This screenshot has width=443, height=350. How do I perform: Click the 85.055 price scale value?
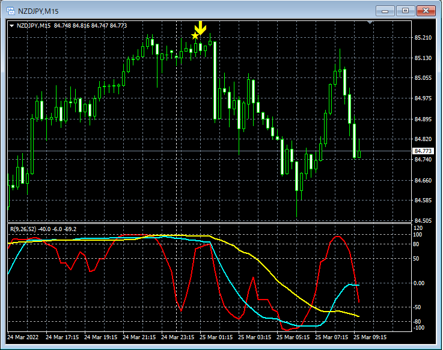coord(423,78)
